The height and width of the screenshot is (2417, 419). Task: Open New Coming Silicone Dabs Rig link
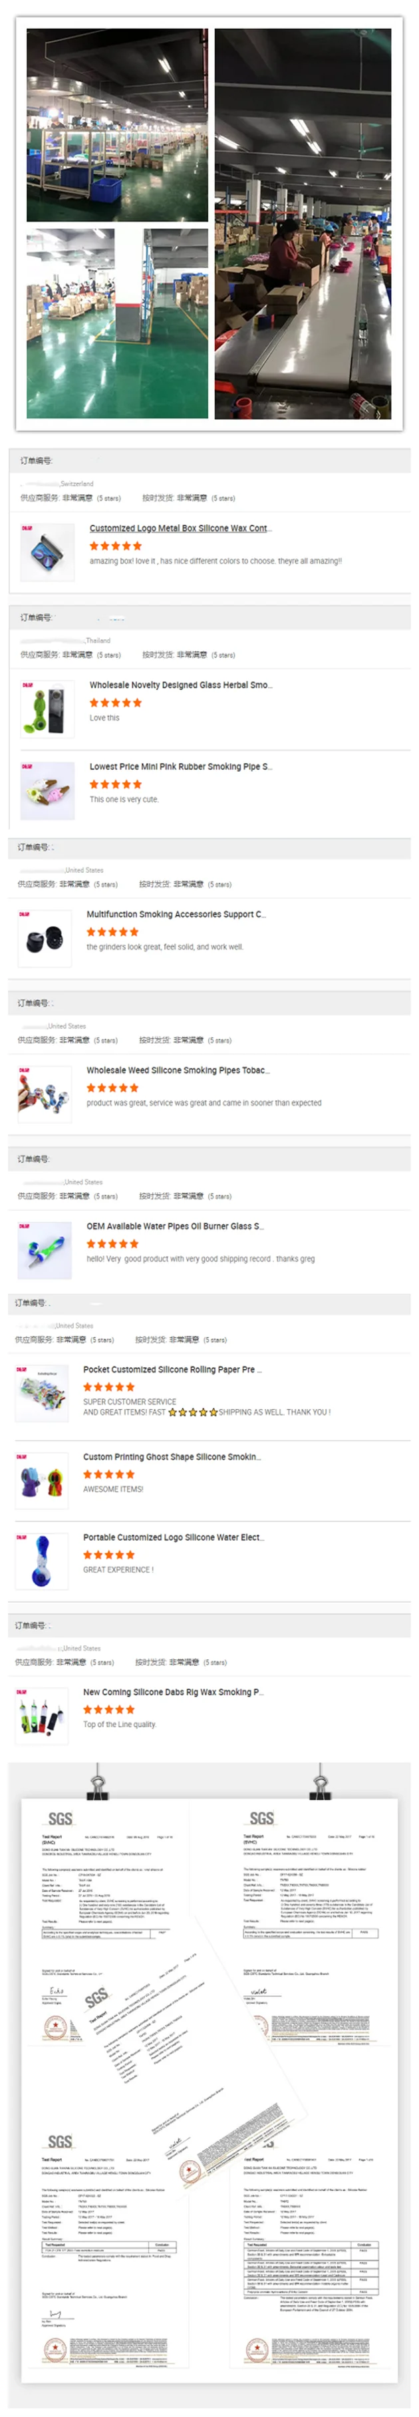[x=172, y=1692]
